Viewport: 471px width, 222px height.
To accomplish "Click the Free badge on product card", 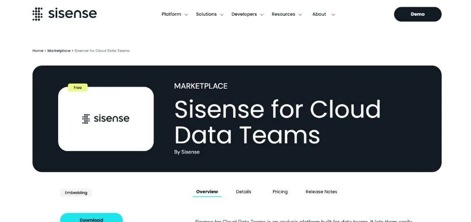I will coord(78,87).
